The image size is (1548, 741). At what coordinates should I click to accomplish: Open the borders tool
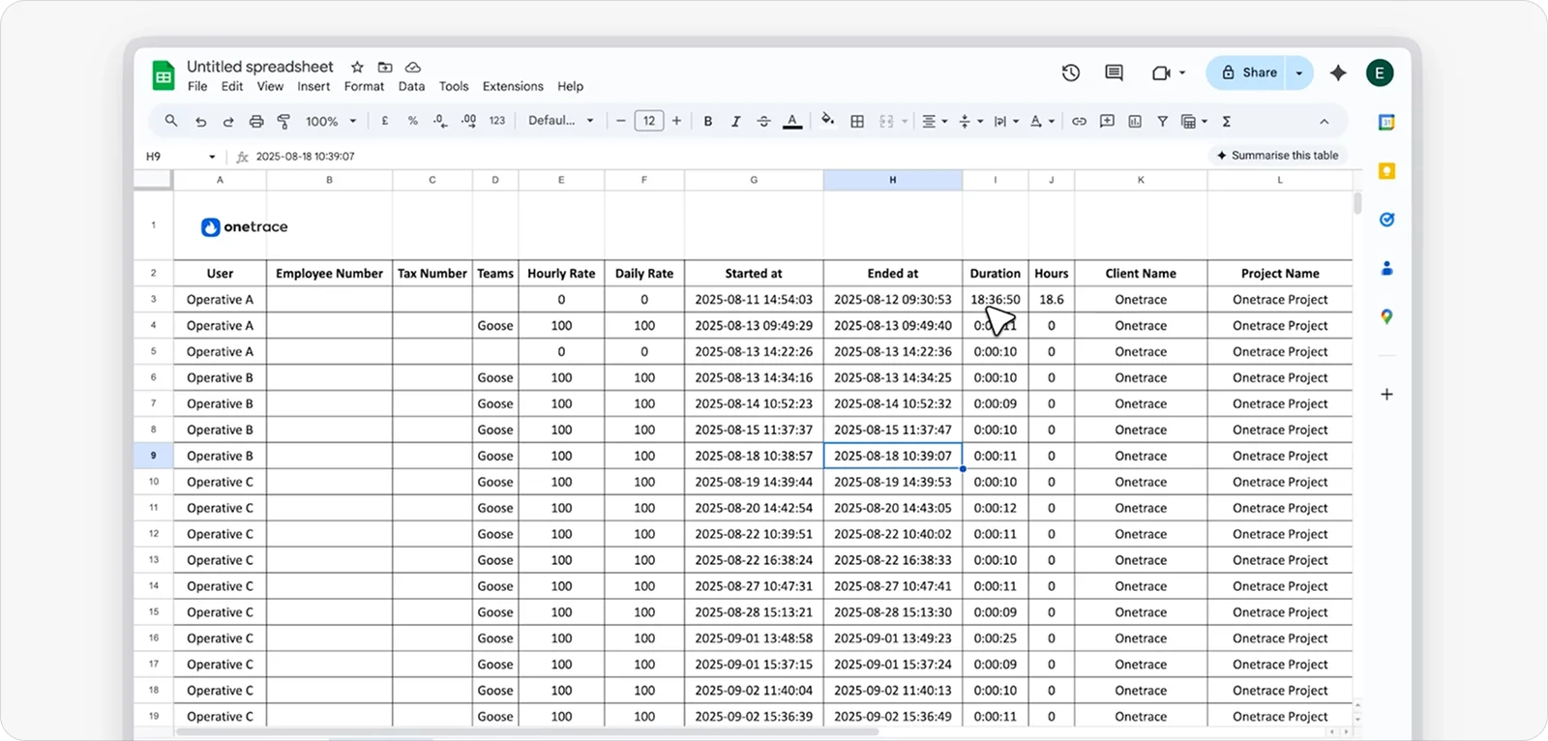click(x=857, y=121)
